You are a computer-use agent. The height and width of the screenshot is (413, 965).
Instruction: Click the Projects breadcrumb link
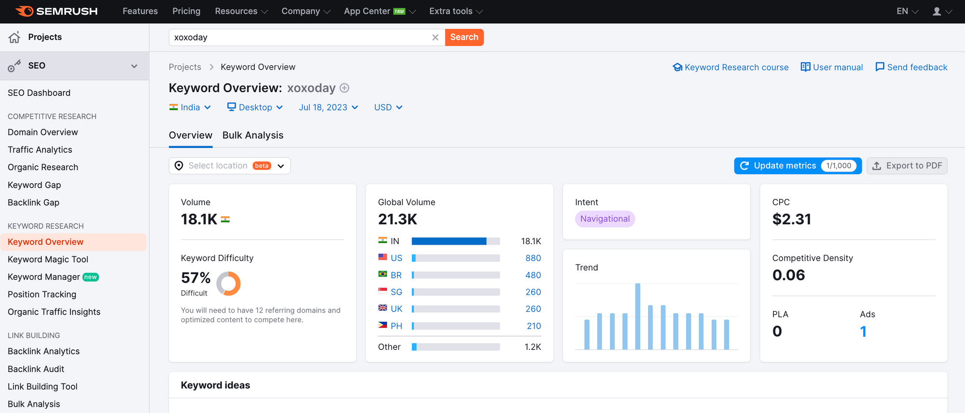coord(185,67)
